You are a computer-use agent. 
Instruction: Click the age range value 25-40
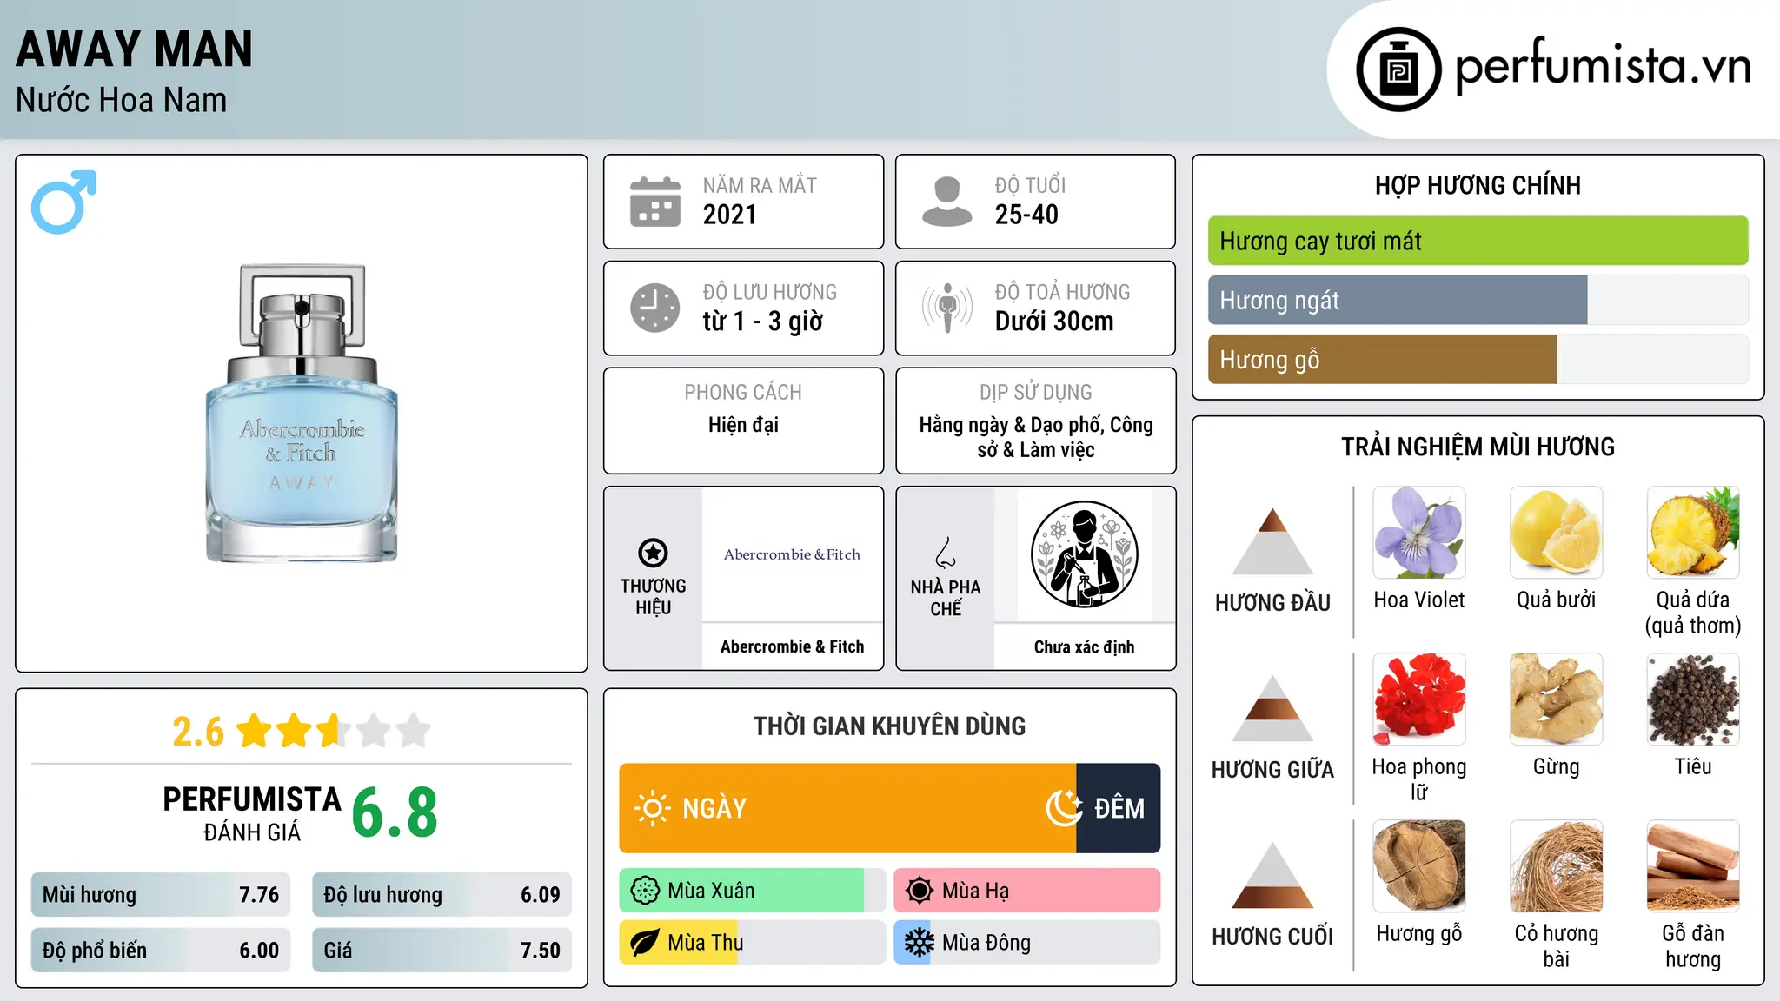(1026, 215)
